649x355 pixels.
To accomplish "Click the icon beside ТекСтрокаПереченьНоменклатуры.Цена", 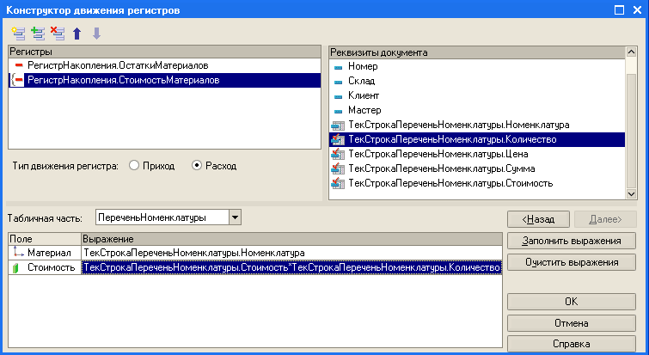I will tap(338, 154).
